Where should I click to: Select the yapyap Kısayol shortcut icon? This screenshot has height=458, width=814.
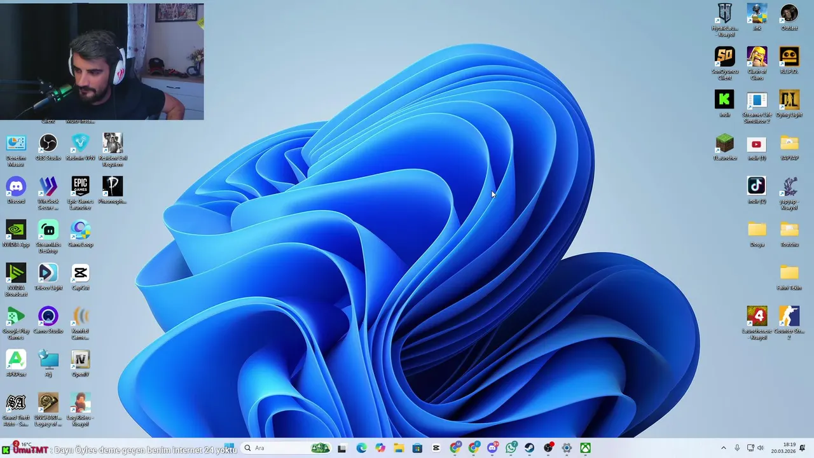(x=789, y=193)
